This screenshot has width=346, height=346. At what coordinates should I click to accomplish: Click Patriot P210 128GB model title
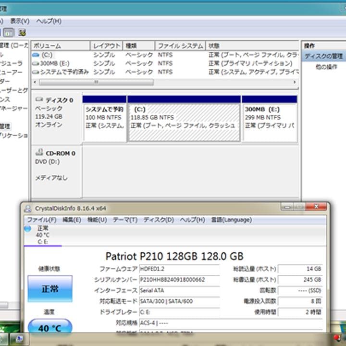point(174,256)
